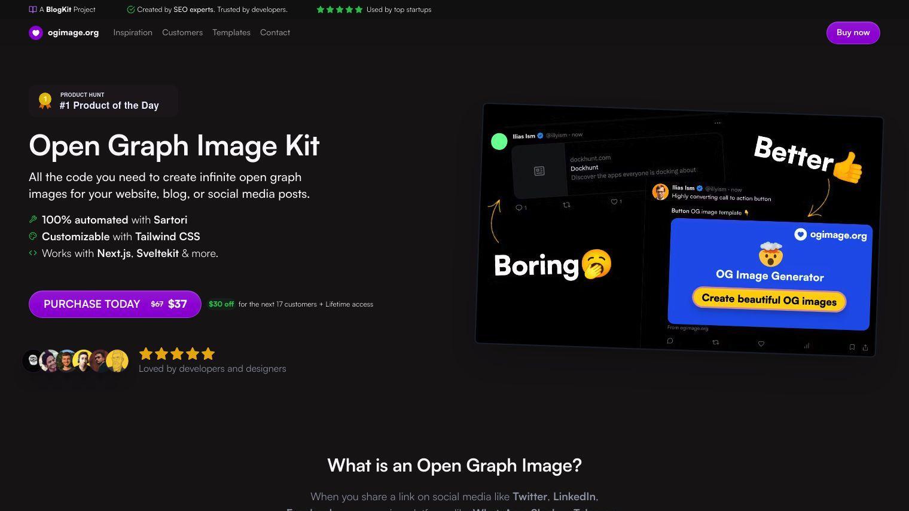The image size is (909, 511).
Task: Open the #1 Product of the Day badge
Action: [103, 100]
